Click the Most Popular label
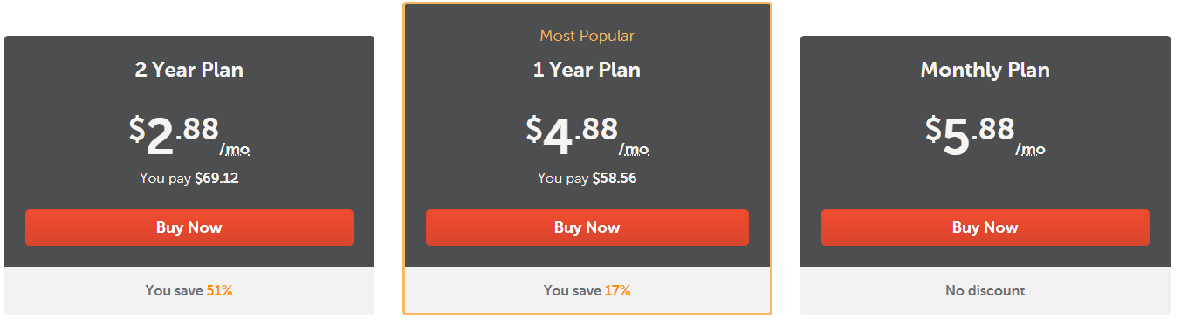Image resolution: width=1181 pixels, height=332 pixels. point(587,36)
